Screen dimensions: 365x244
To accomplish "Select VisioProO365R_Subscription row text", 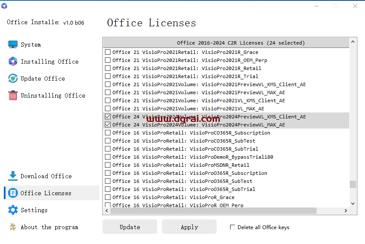I will click(x=190, y=173).
